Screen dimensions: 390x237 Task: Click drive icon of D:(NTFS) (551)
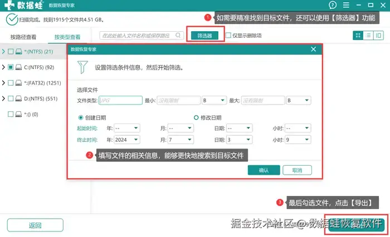18,98
